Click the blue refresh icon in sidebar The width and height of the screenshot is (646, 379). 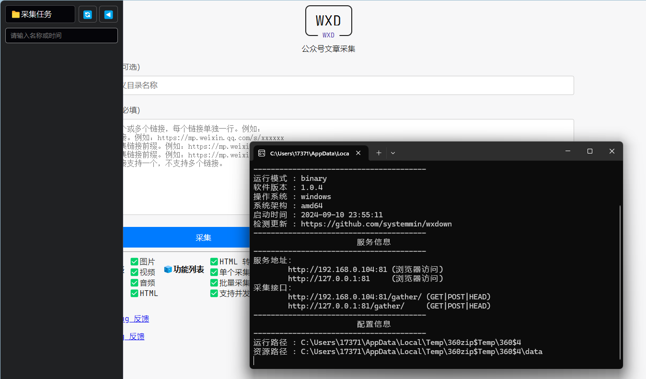[x=87, y=14]
